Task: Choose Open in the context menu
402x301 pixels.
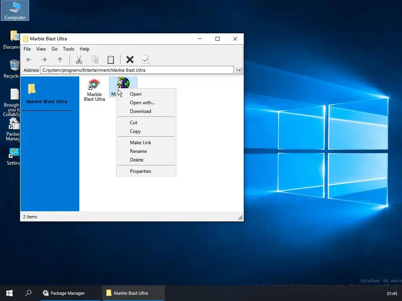Action: click(x=146, y=94)
